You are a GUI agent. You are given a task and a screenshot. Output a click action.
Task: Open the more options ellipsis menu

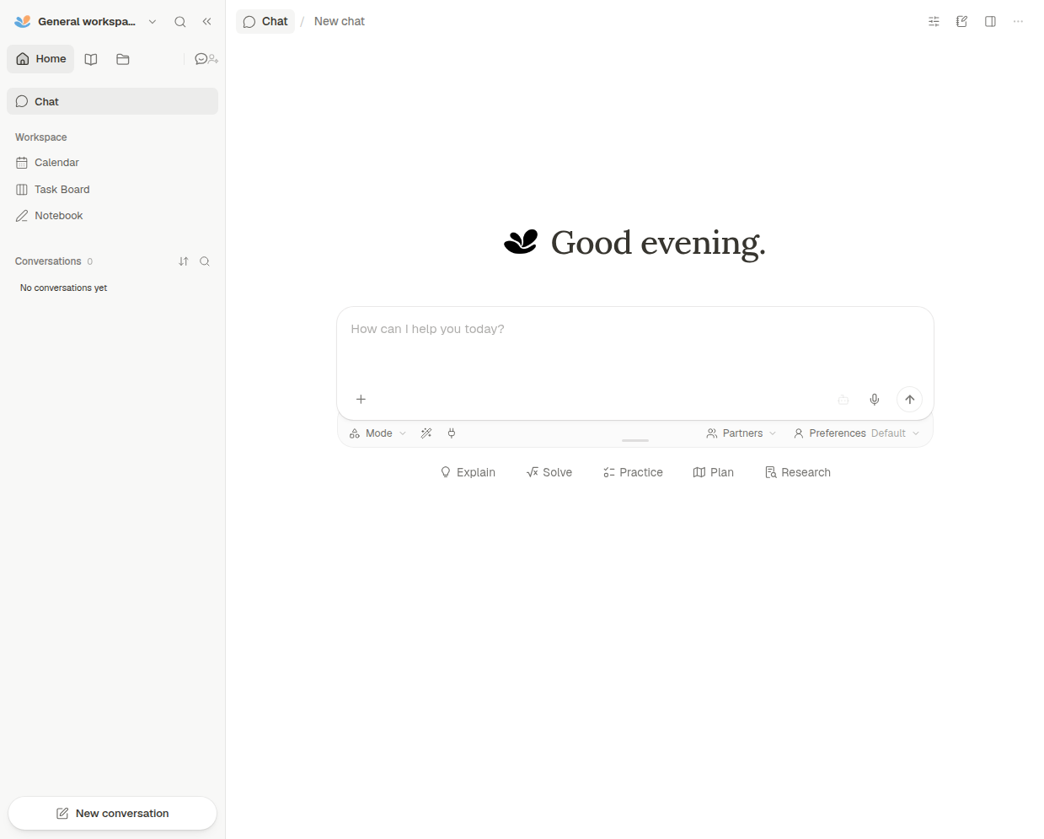coord(1018,22)
